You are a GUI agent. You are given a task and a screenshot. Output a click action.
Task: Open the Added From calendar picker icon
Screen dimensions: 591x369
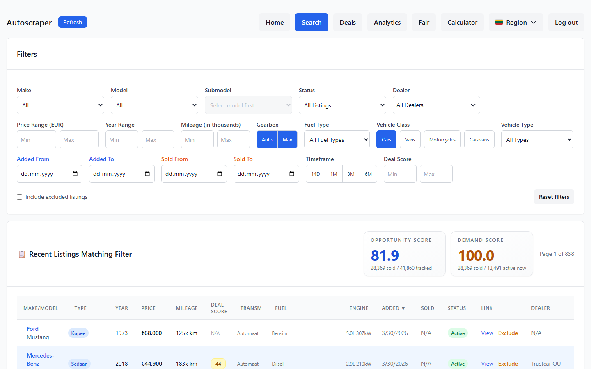[x=76, y=174]
